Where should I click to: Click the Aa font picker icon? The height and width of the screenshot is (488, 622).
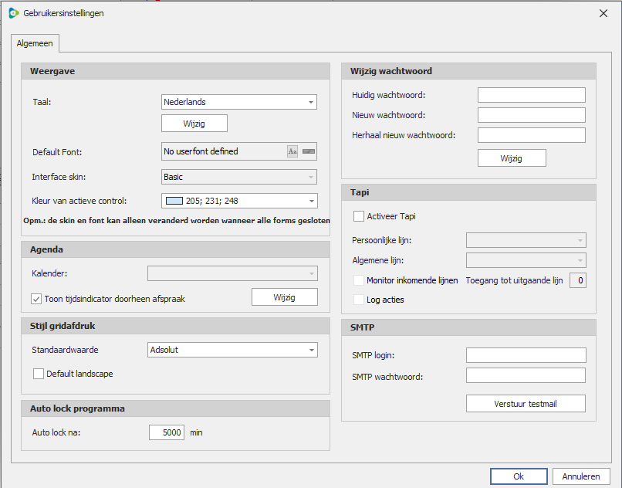[x=292, y=151]
